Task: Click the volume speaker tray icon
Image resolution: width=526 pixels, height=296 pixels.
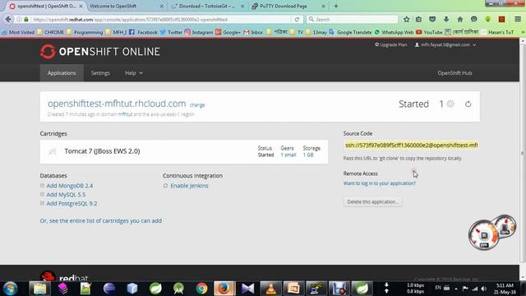Action: click(484, 289)
